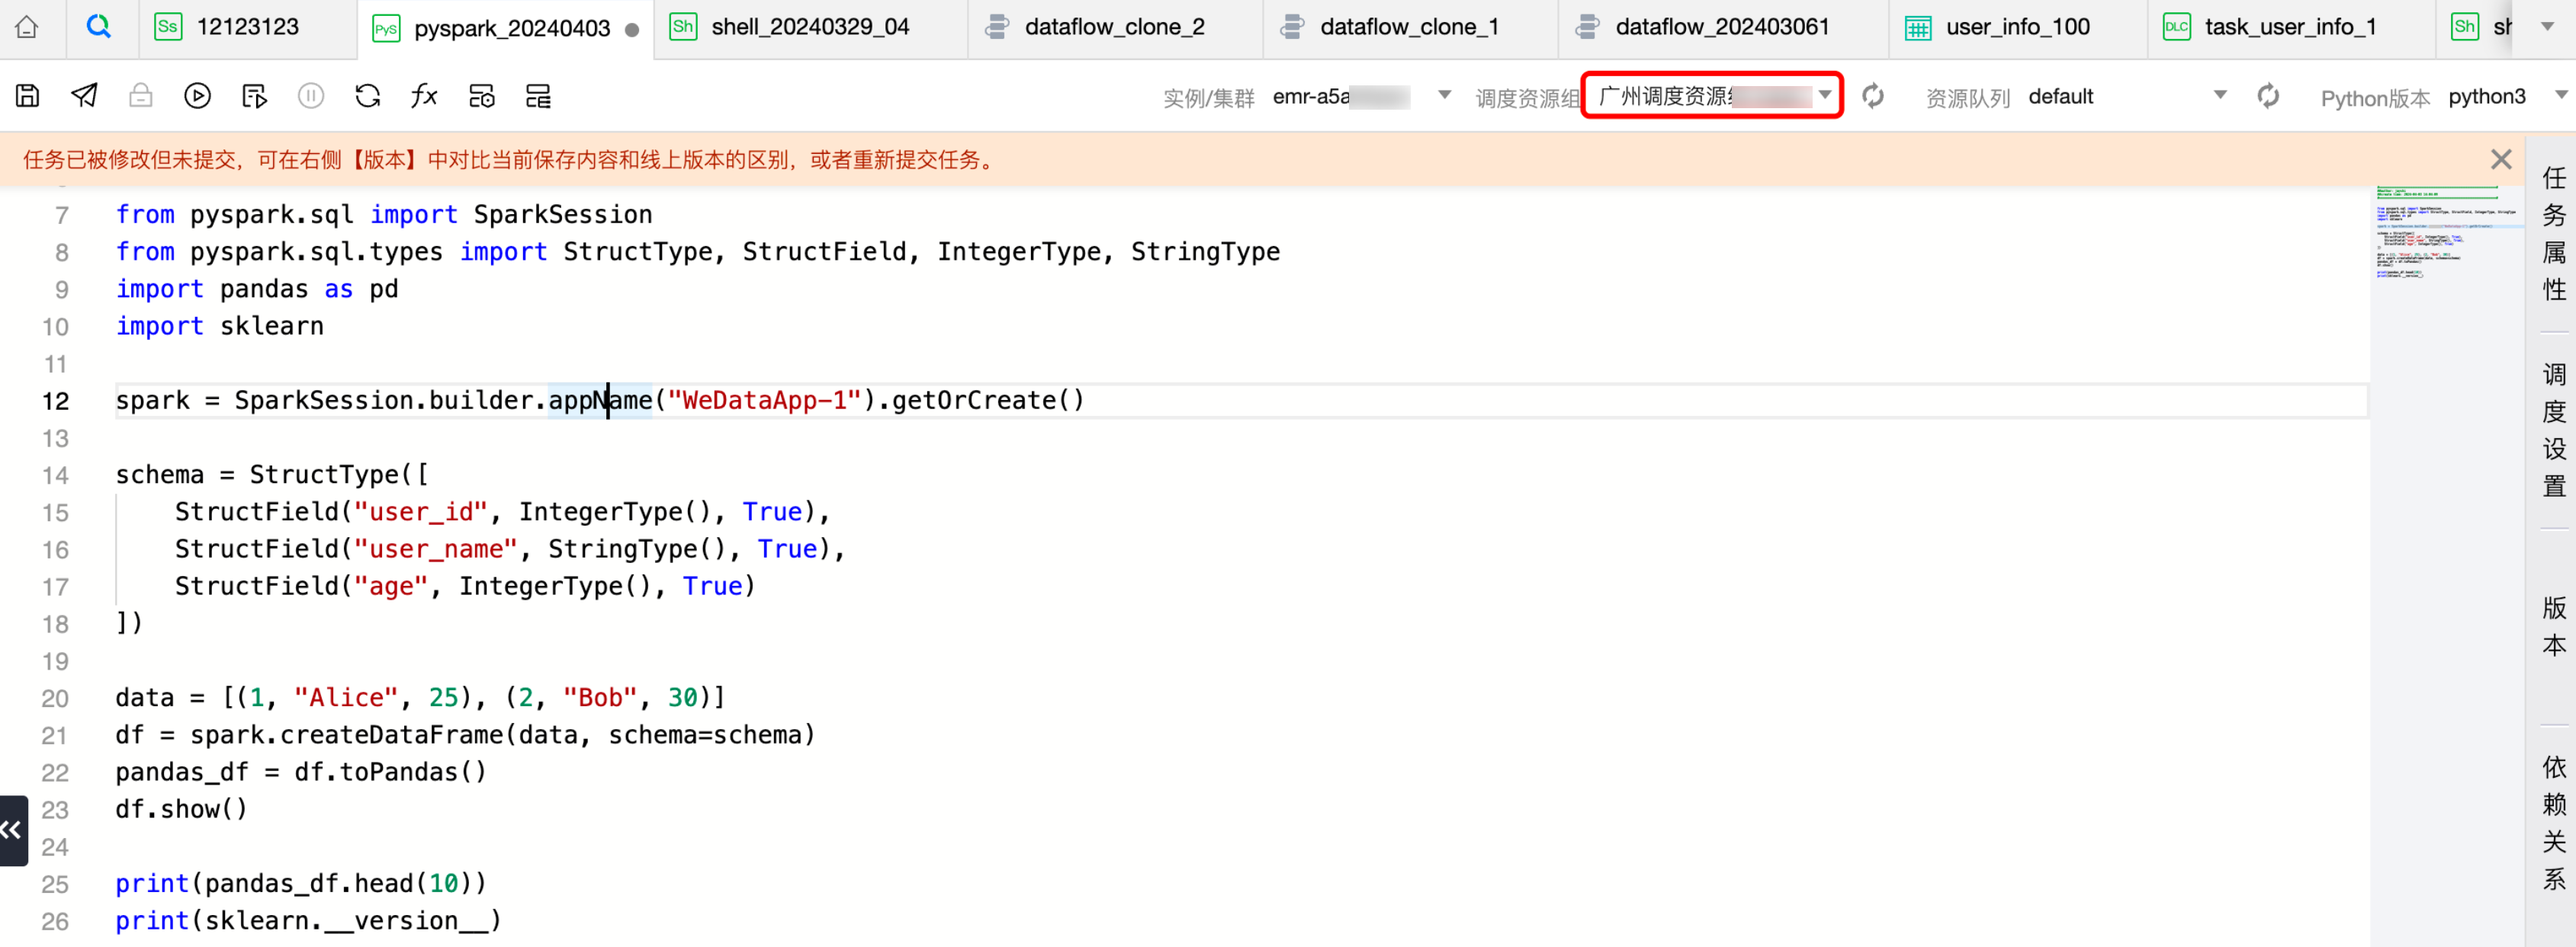Viewport: 2576px width, 947px height.
Task: Click the refresh icon in toolbar
Action: (x=368, y=96)
